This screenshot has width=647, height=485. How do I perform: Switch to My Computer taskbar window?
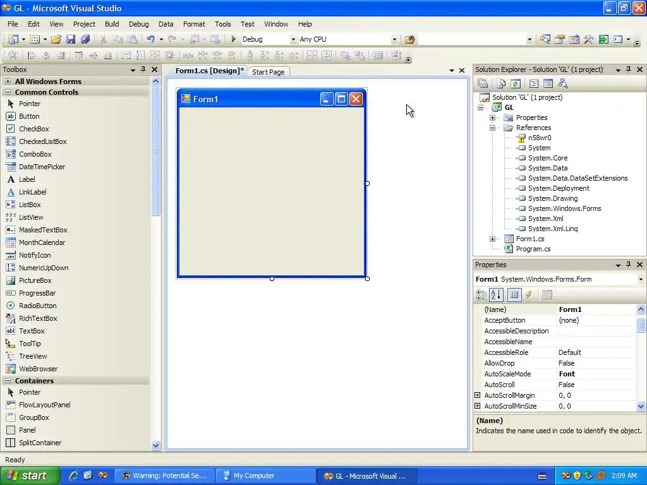(266, 476)
